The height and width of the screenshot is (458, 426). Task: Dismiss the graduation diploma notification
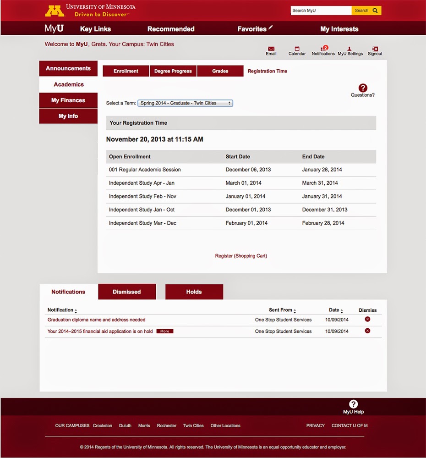(367, 320)
